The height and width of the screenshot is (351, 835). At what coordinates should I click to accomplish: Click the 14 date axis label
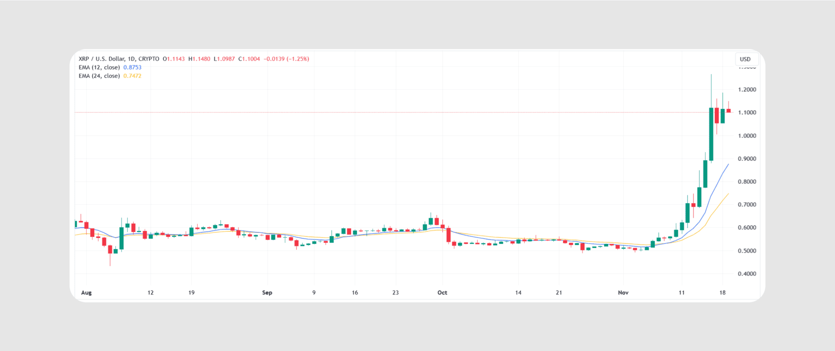(x=518, y=293)
